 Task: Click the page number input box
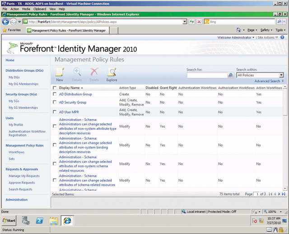(x=256, y=194)
